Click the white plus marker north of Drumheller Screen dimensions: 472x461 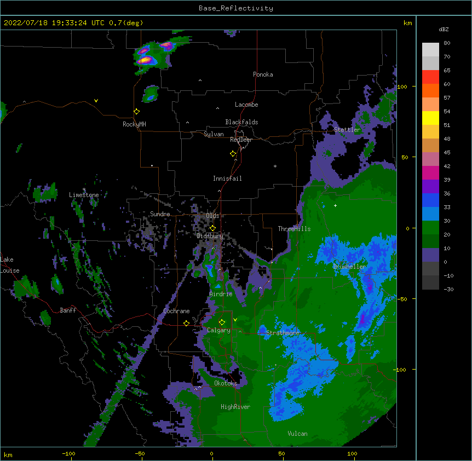click(x=335, y=205)
